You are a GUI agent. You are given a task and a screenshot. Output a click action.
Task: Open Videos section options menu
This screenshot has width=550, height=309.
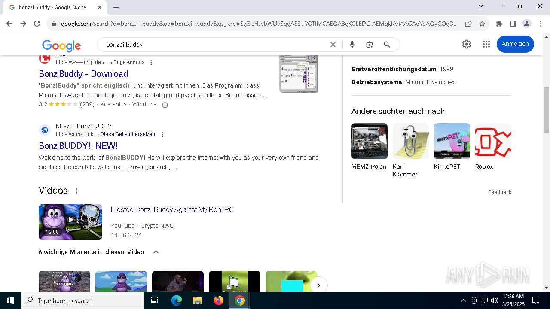[76, 191]
